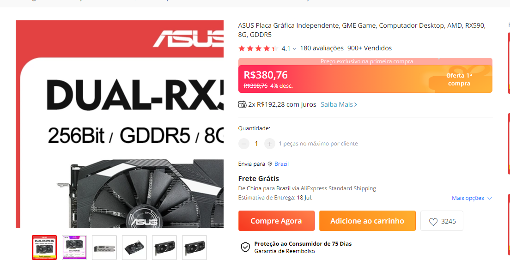Expand the 4.1 rating dropdown chevron

pyautogui.click(x=294, y=49)
